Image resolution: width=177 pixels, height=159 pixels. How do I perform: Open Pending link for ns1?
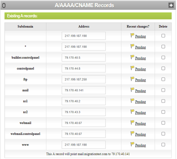(x=141, y=102)
